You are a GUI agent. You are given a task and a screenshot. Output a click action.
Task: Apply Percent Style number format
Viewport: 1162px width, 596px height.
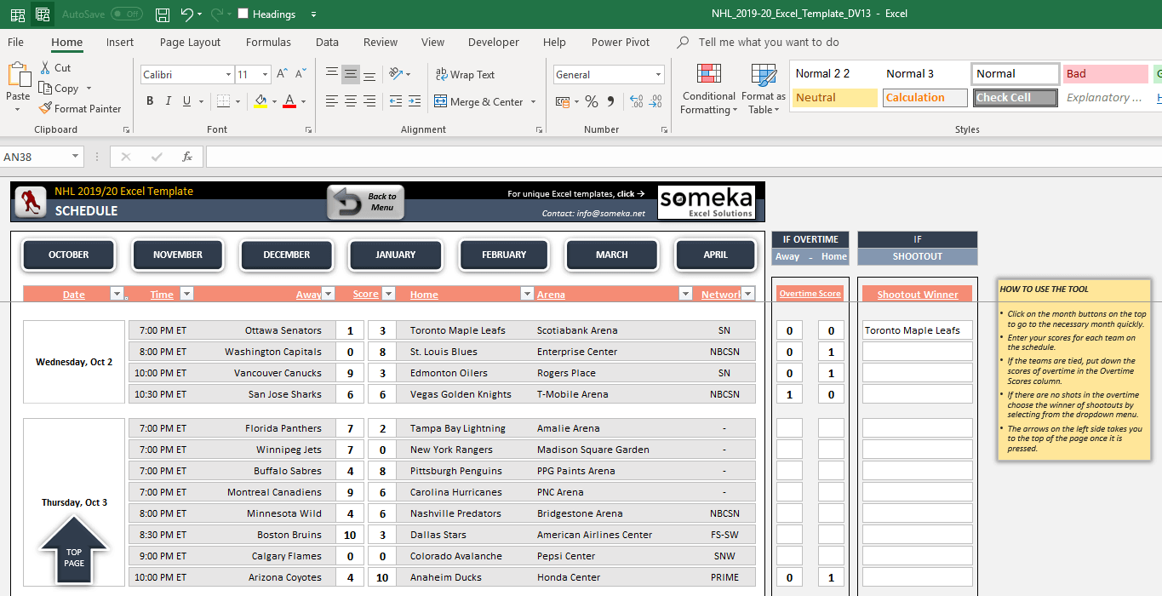pyautogui.click(x=591, y=101)
